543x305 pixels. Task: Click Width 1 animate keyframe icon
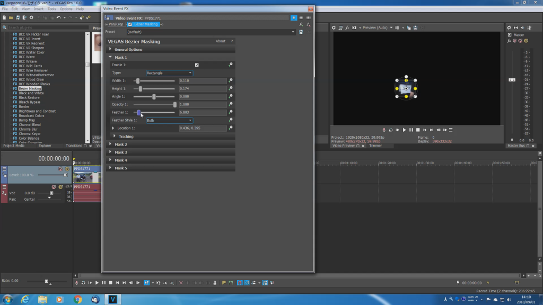pyautogui.click(x=231, y=80)
